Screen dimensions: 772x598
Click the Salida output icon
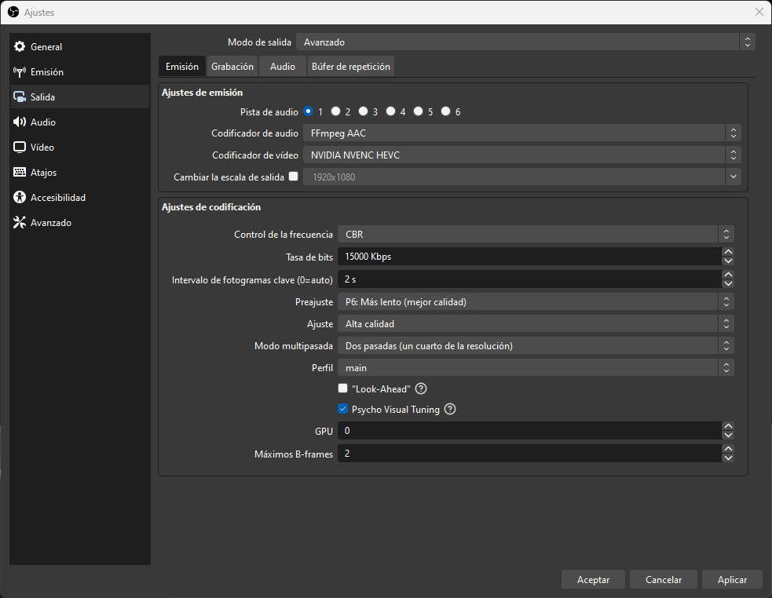click(x=20, y=97)
